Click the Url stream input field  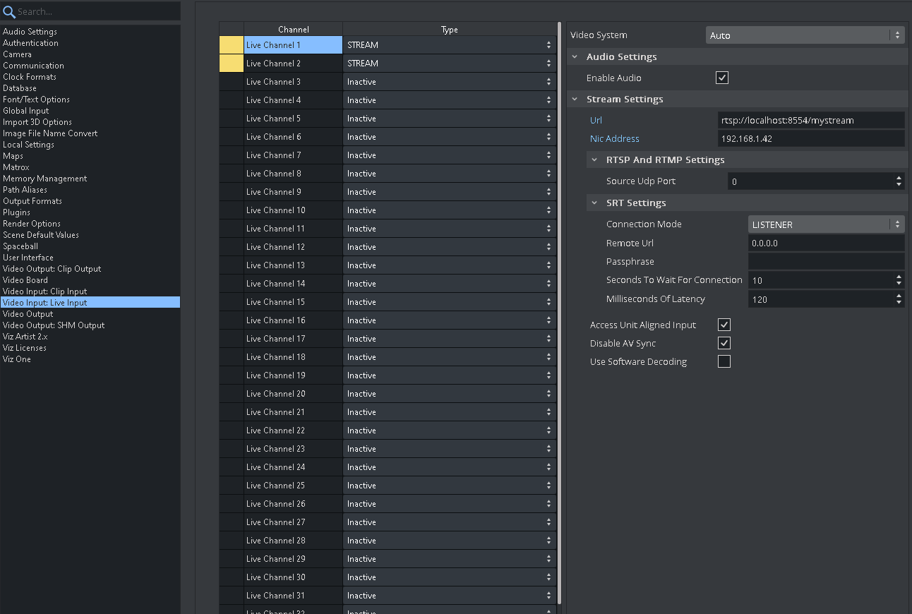tap(810, 120)
